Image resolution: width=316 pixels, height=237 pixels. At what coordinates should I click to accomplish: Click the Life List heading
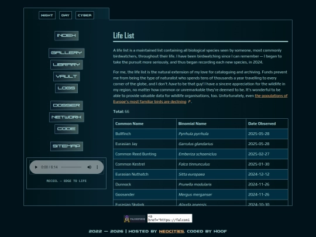tap(123, 36)
